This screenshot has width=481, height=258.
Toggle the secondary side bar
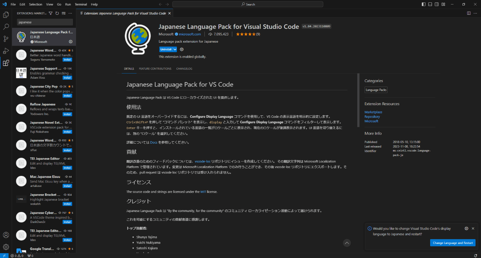pos(436,4)
